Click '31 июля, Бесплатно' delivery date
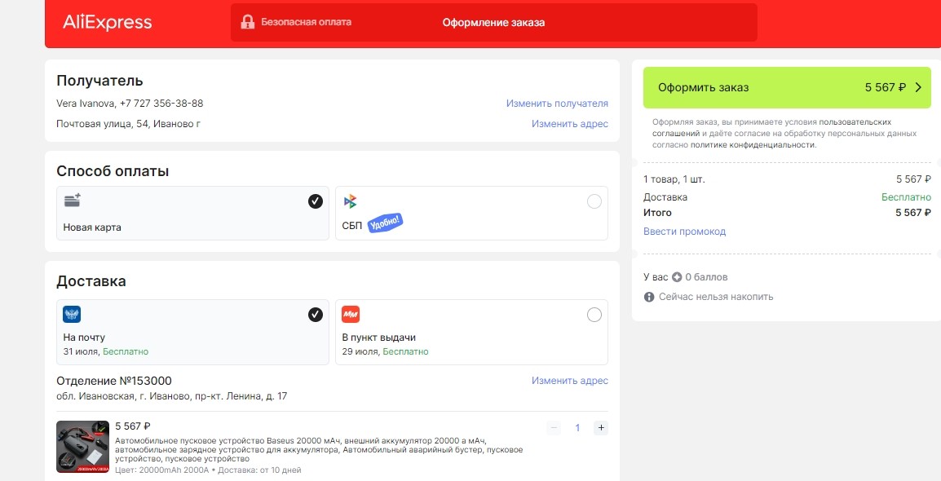941x481 pixels. (106, 351)
